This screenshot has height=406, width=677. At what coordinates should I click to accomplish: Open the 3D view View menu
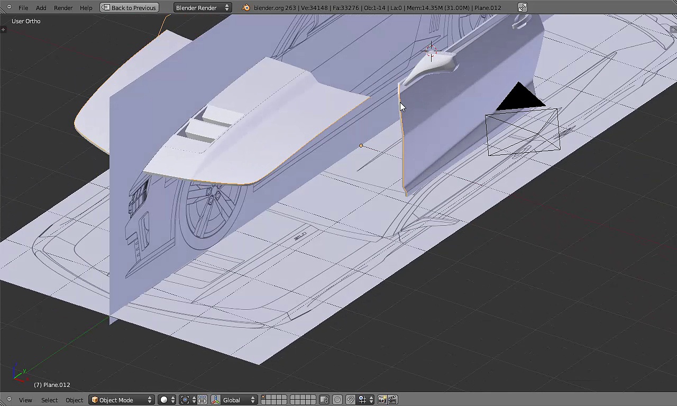coord(25,400)
